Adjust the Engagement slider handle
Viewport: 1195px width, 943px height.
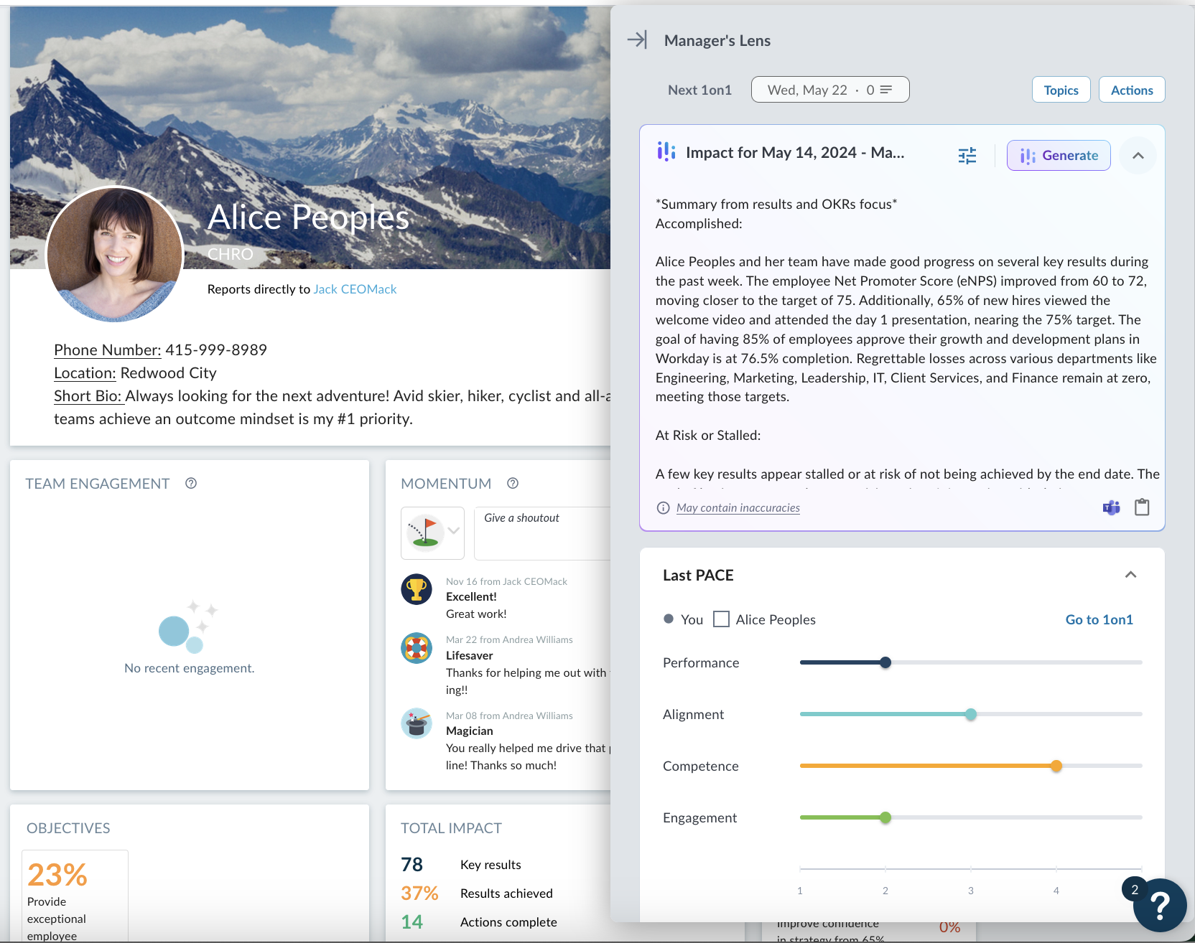click(885, 817)
